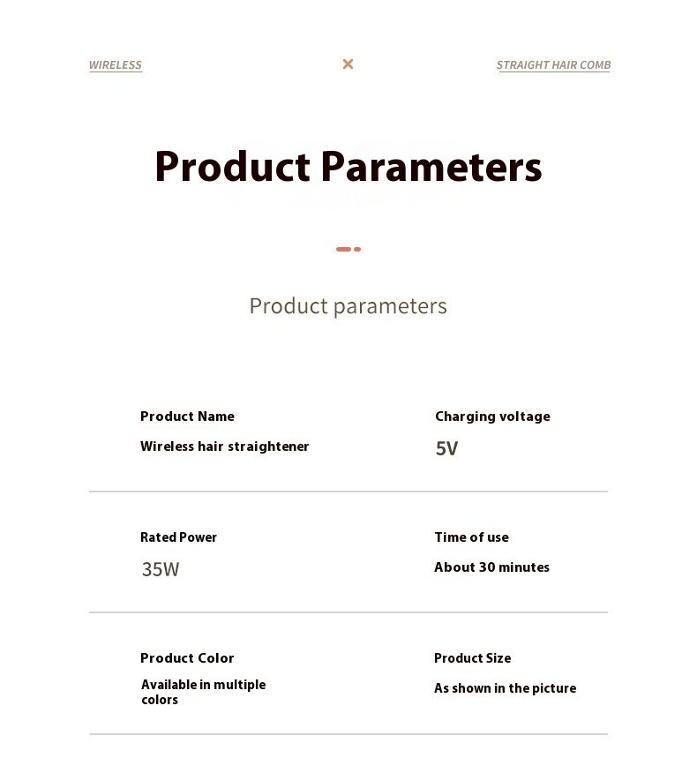
Task: Click the Product Size label
Action: tap(472, 658)
